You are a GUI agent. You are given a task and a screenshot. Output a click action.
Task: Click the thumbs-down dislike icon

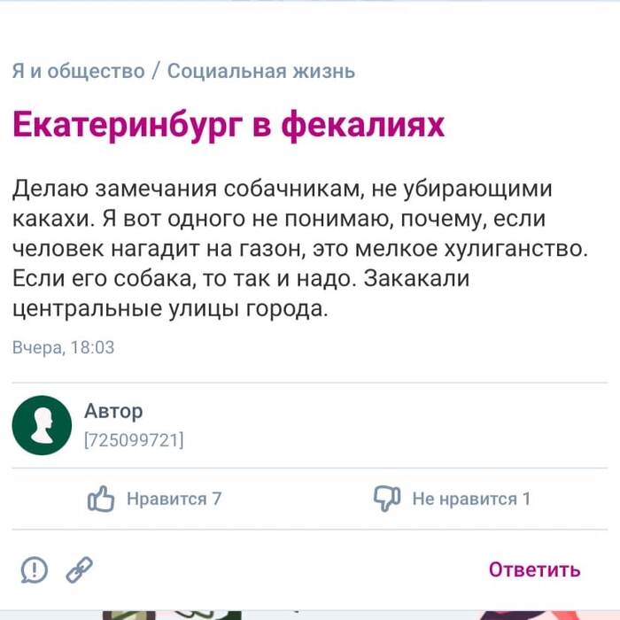point(387,499)
